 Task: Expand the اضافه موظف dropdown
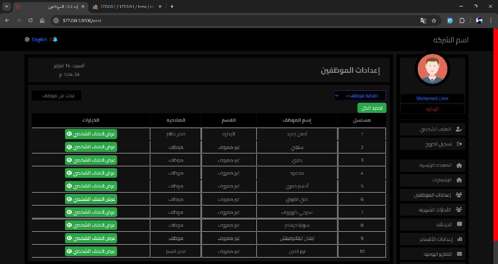[x=360, y=95]
